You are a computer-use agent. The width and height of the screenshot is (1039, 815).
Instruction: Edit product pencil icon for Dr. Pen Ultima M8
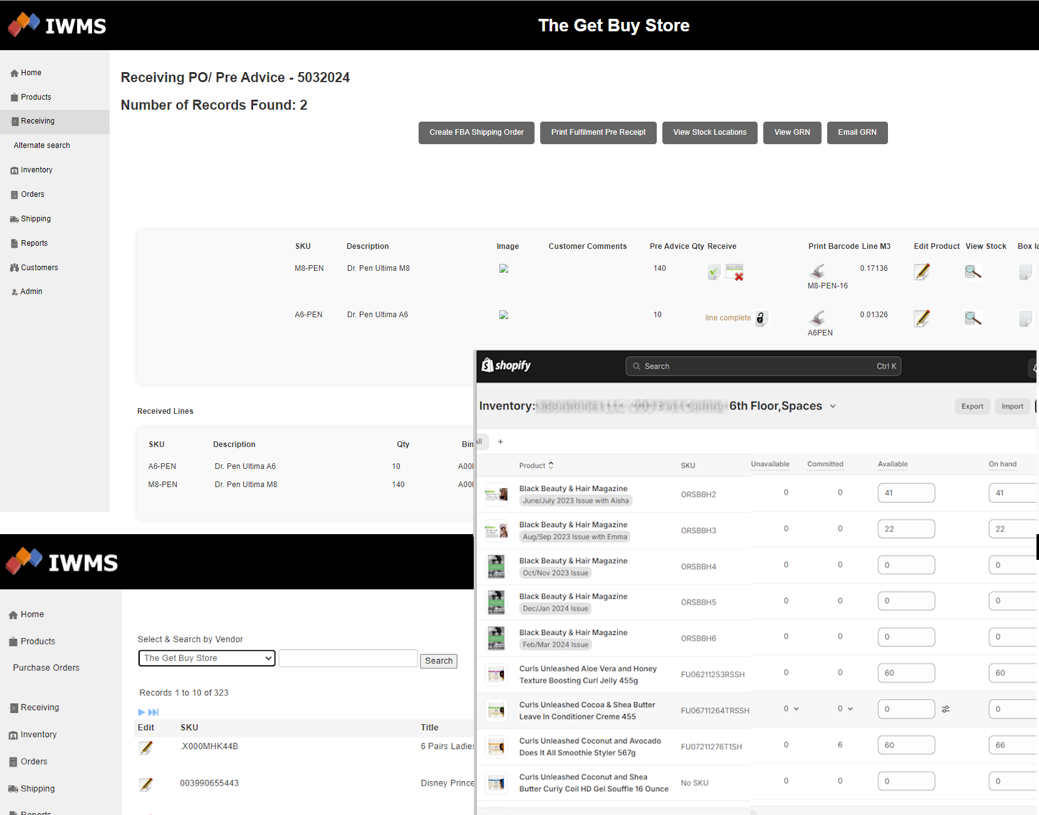(x=921, y=271)
